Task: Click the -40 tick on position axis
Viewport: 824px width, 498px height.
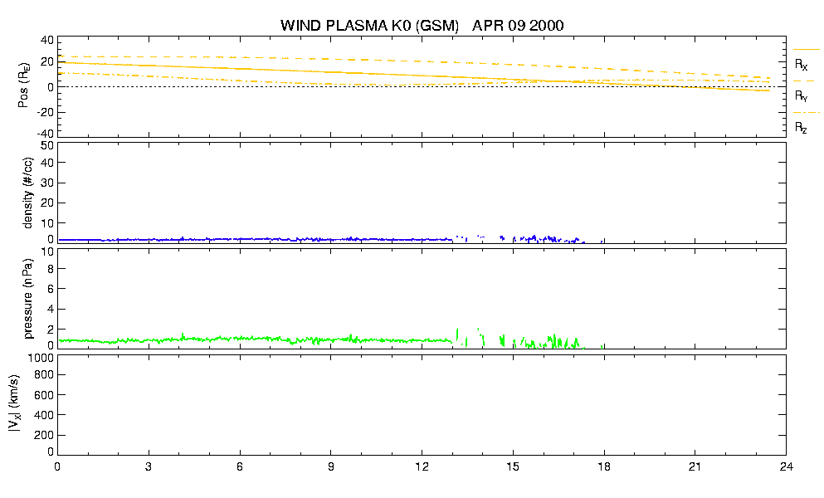Action: point(45,134)
